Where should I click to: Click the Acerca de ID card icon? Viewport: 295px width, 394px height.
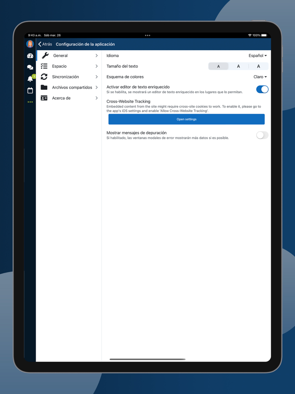[x=44, y=98]
